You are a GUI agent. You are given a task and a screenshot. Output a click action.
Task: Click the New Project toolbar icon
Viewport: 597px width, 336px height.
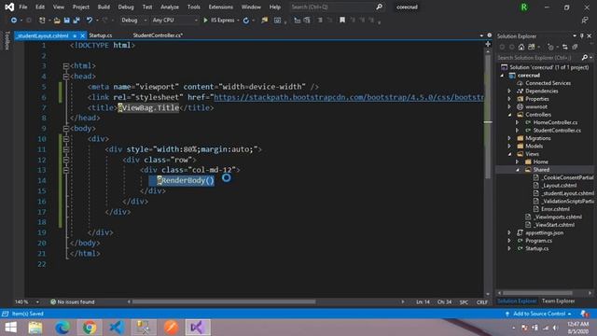pos(42,21)
